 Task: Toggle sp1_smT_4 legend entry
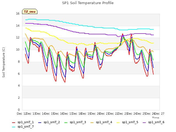coord(101,122)
